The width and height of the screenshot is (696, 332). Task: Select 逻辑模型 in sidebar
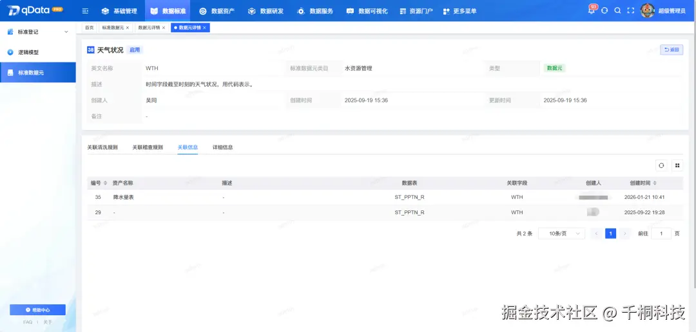[38, 52]
